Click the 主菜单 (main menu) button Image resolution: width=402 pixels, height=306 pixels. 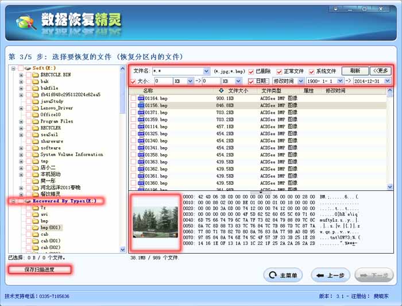(283, 276)
